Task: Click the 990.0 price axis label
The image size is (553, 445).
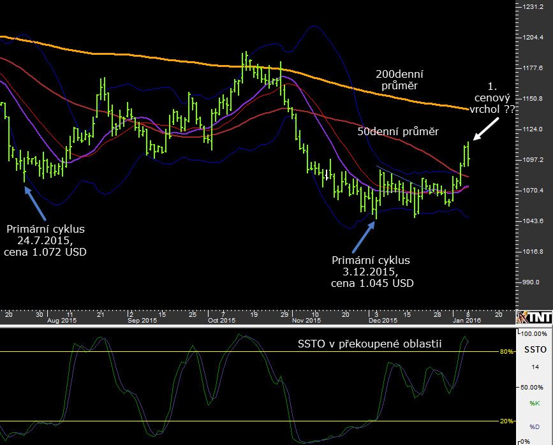Action: click(x=531, y=282)
